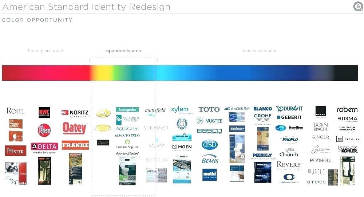
Task: Select the Decolav logo
Action: pyautogui.click(x=348, y=139)
